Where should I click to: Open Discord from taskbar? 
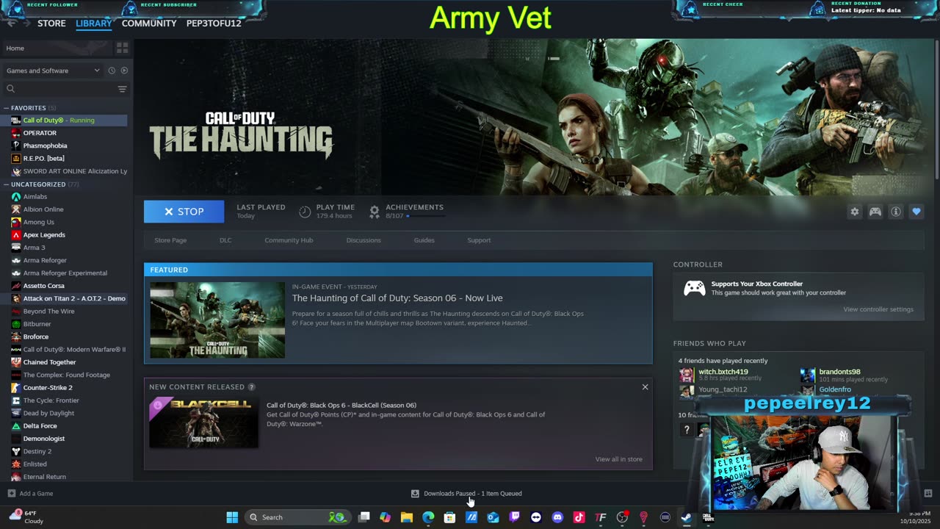tap(557, 517)
